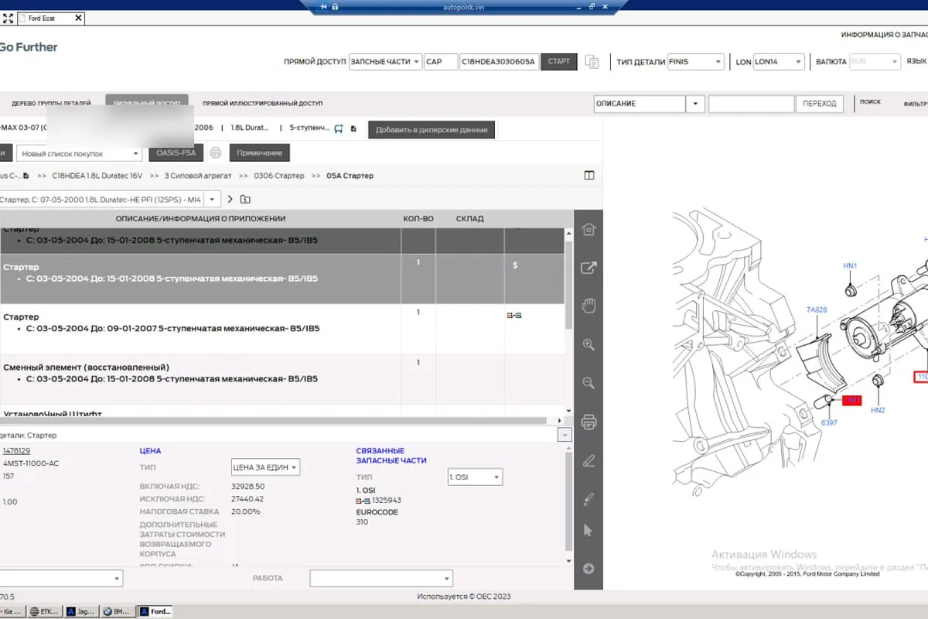928x619 pixels.
Task: Click the empty search text field before ПЕРЕХОД
Action: coord(752,103)
